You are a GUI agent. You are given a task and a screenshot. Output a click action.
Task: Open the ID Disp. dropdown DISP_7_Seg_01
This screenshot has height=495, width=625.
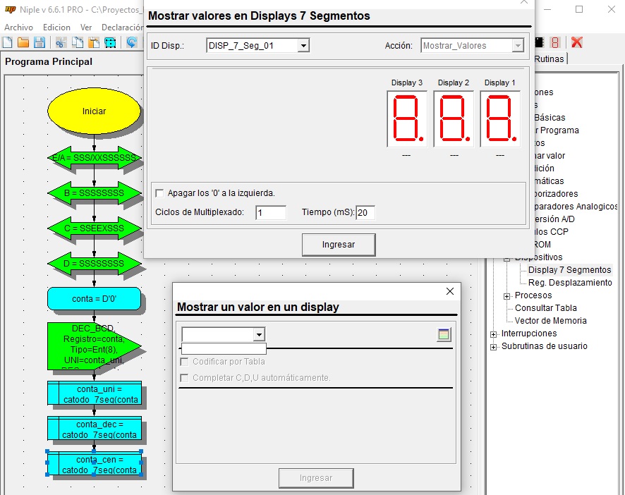pos(303,45)
